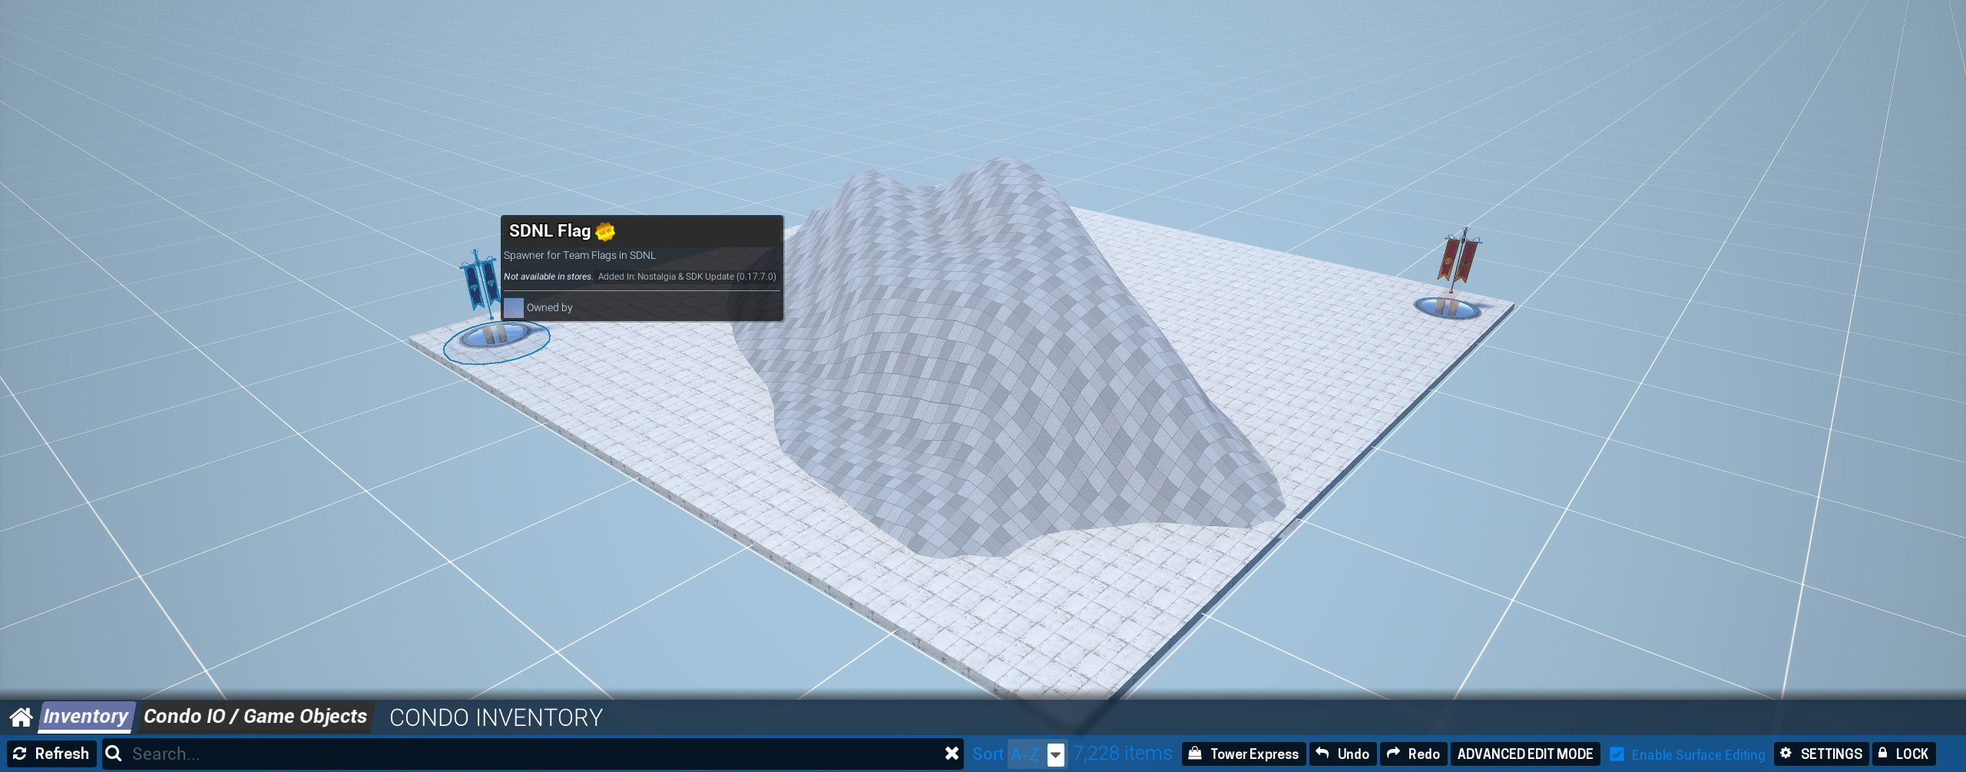This screenshot has width=1966, height=772.
Task: Disable the Enable Surface Editing checkbox
Action: point(1617,754)
